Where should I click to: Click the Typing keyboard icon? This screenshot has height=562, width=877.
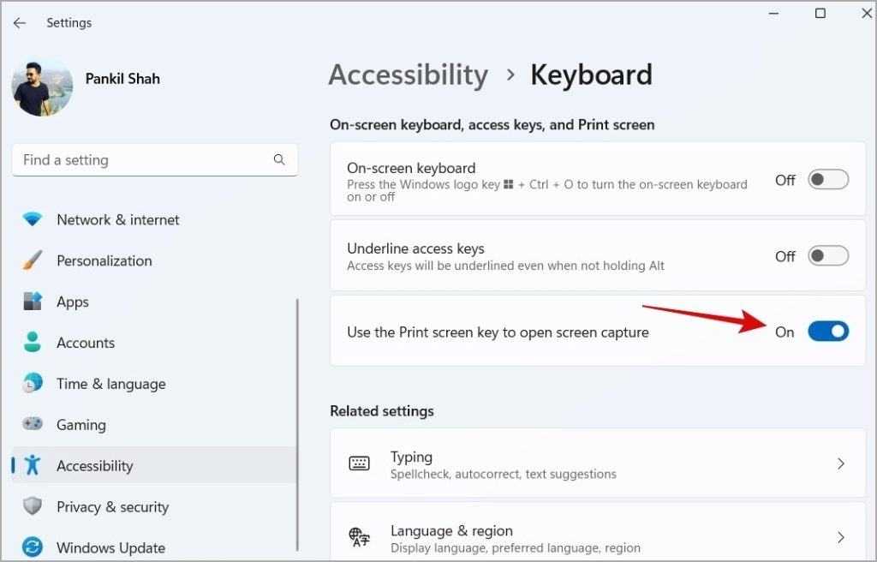click(x=359, y=463)
